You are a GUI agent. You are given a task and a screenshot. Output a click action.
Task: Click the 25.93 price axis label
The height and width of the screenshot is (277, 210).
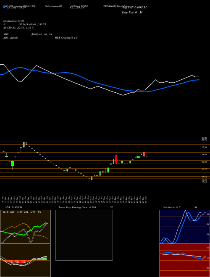pyautogui.click(x=205, y=147)
